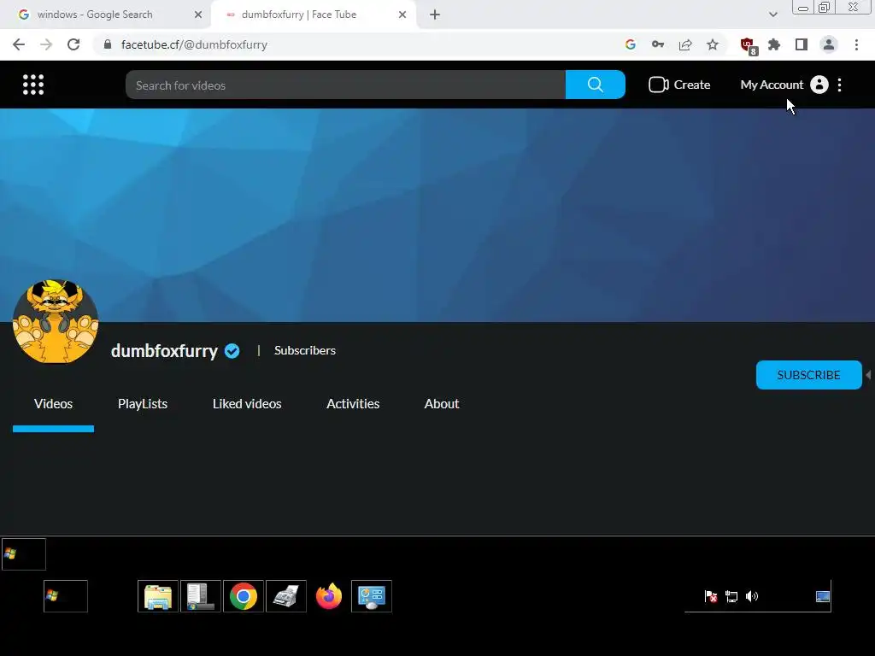Reload the facetube.cf page
Viewport: 875px width, 656px height.
pyautogui.click(x=73, y=44)
